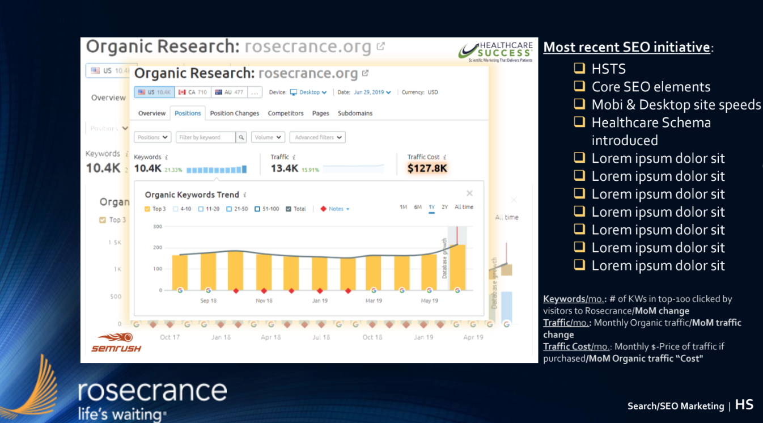
Task: Click the 13.4K traffic value
Action: point(285,168)
